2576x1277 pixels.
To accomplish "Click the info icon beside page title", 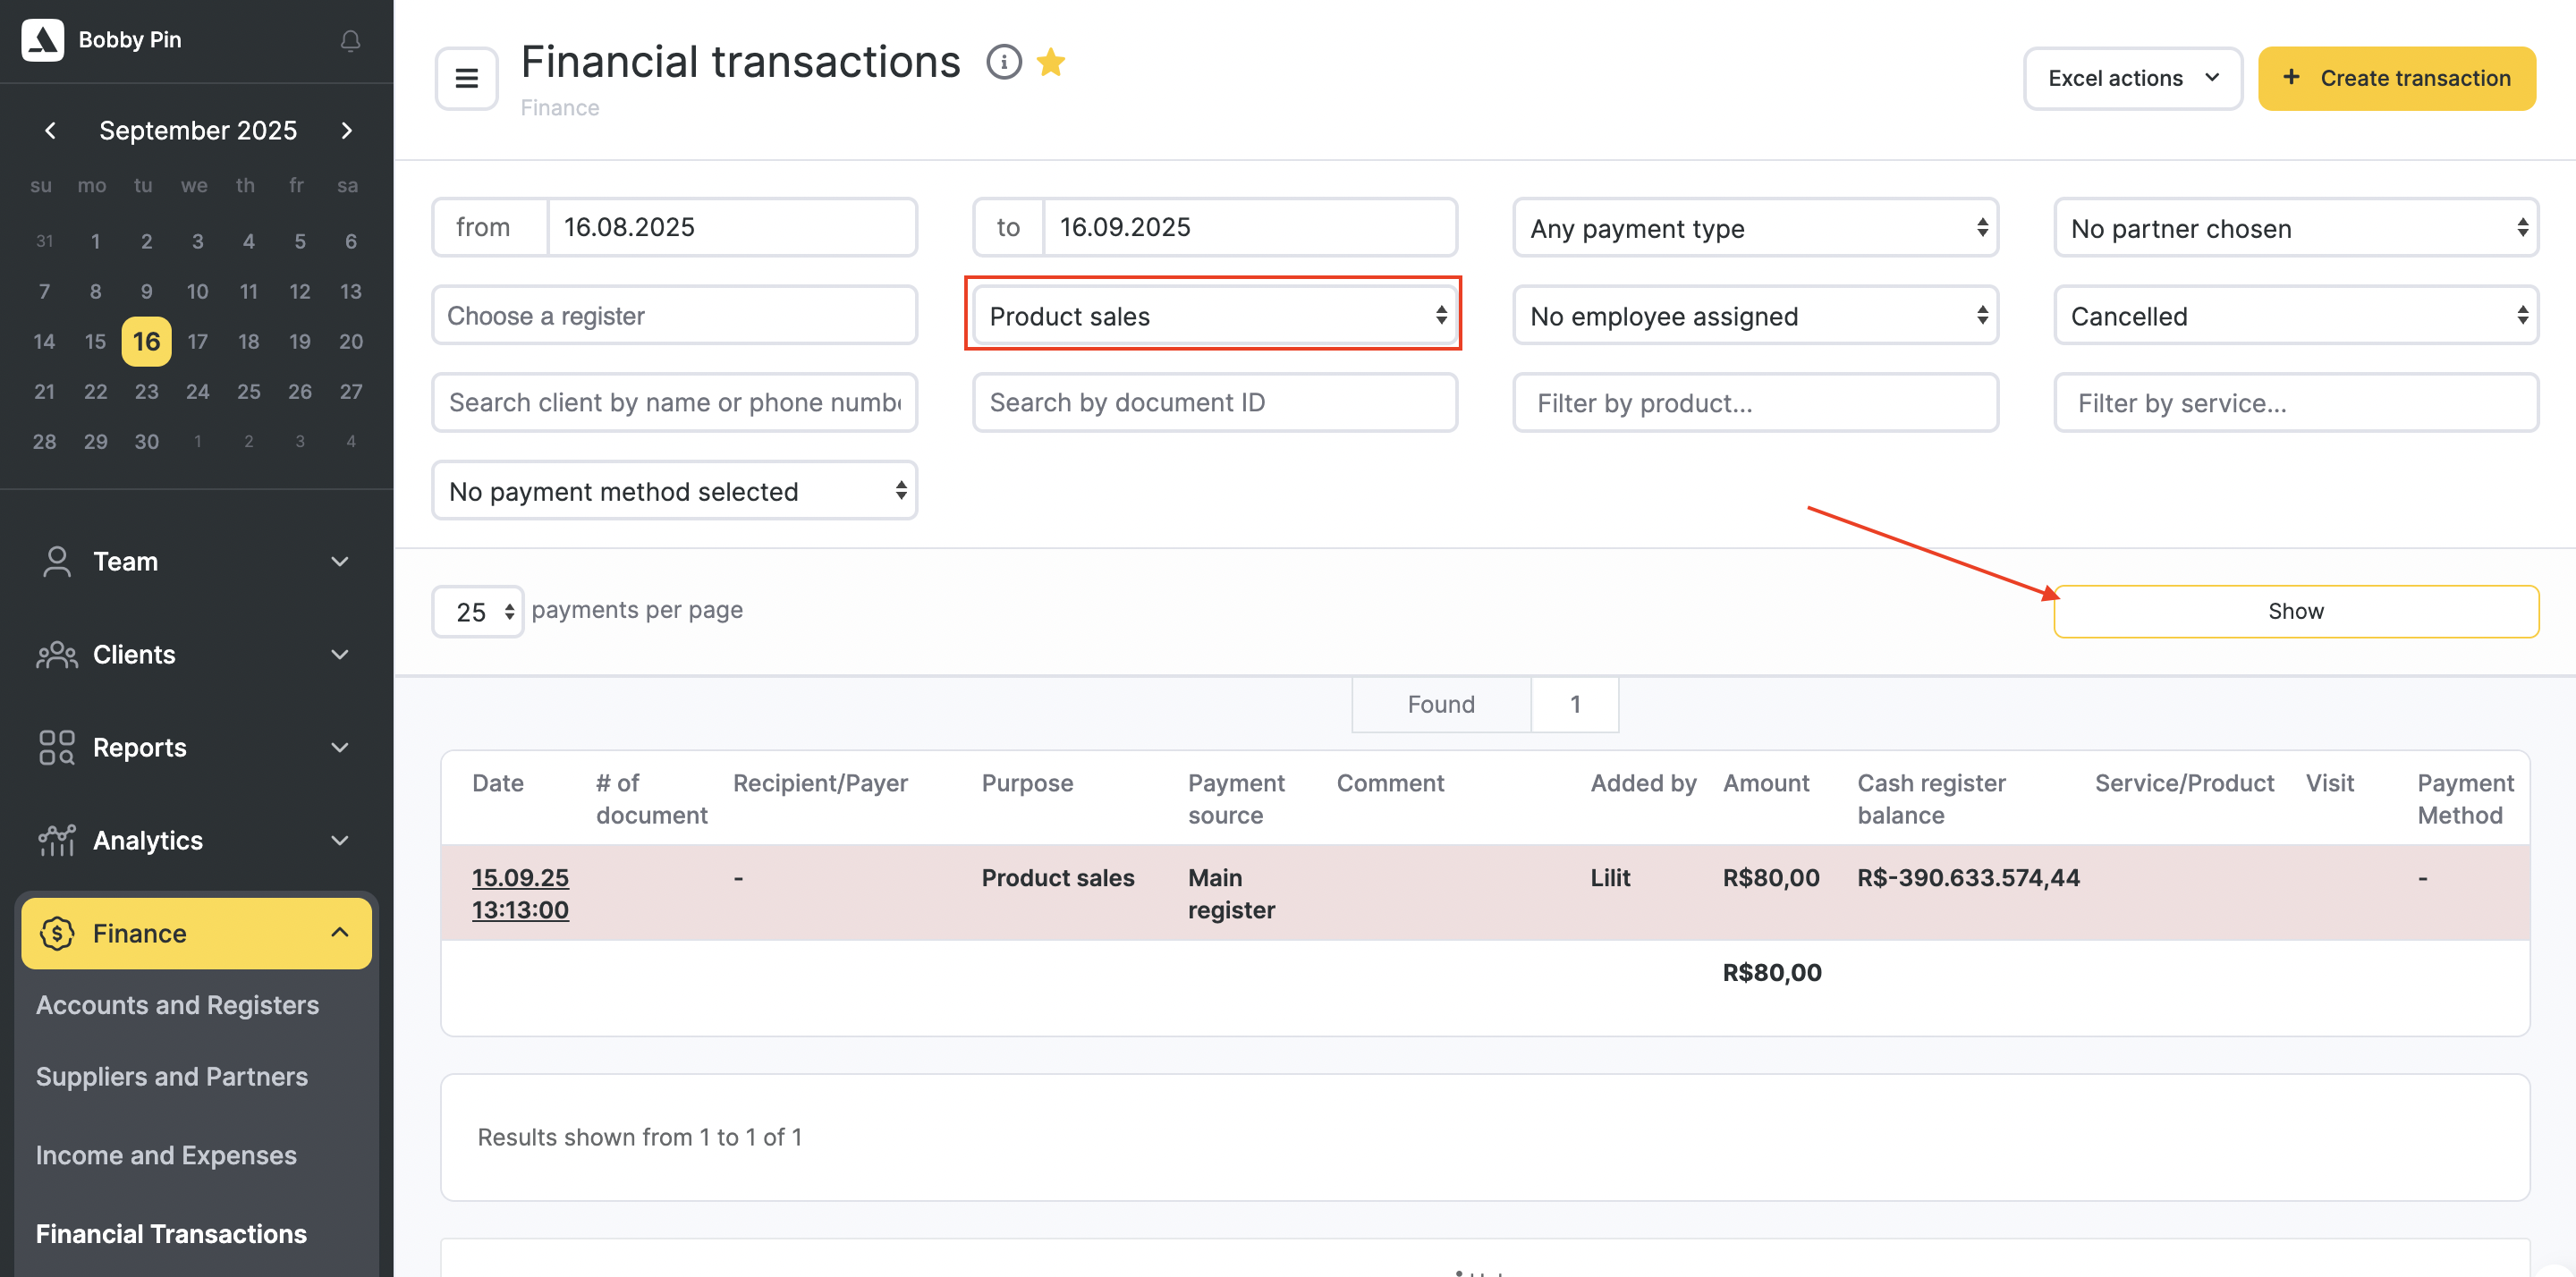I will [1003, 62].
